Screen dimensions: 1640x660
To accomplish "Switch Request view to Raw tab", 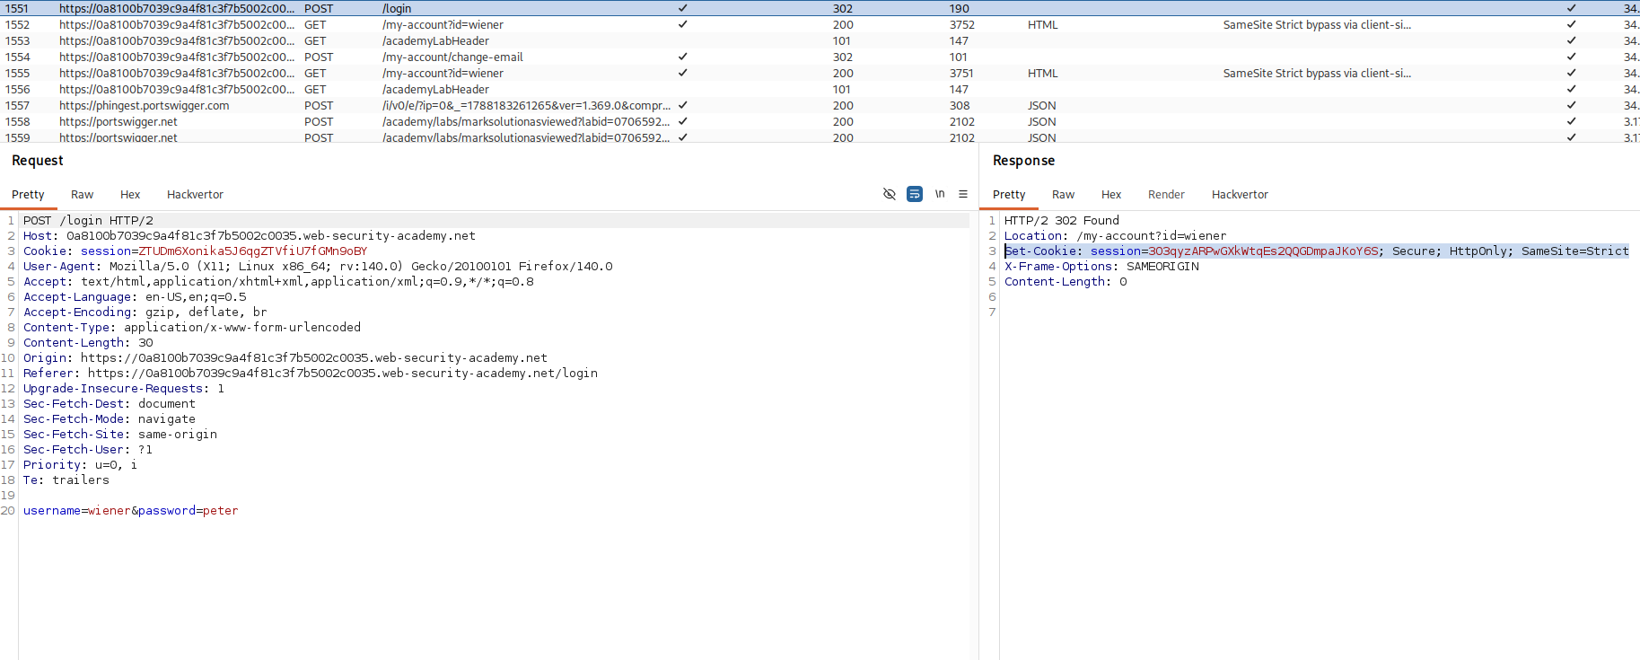I will (82, 195).
